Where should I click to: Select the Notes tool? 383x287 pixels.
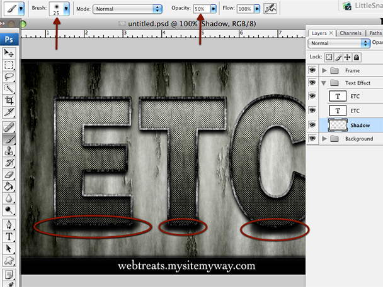(x=9, y=275)
